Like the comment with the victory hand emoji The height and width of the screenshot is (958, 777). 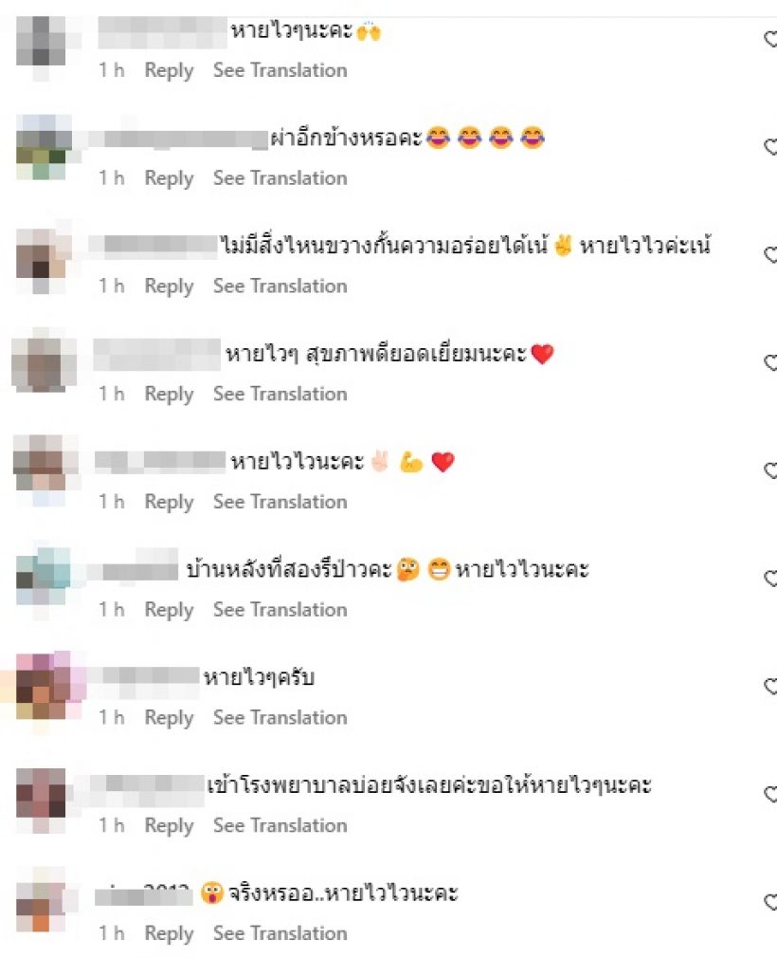771,255
